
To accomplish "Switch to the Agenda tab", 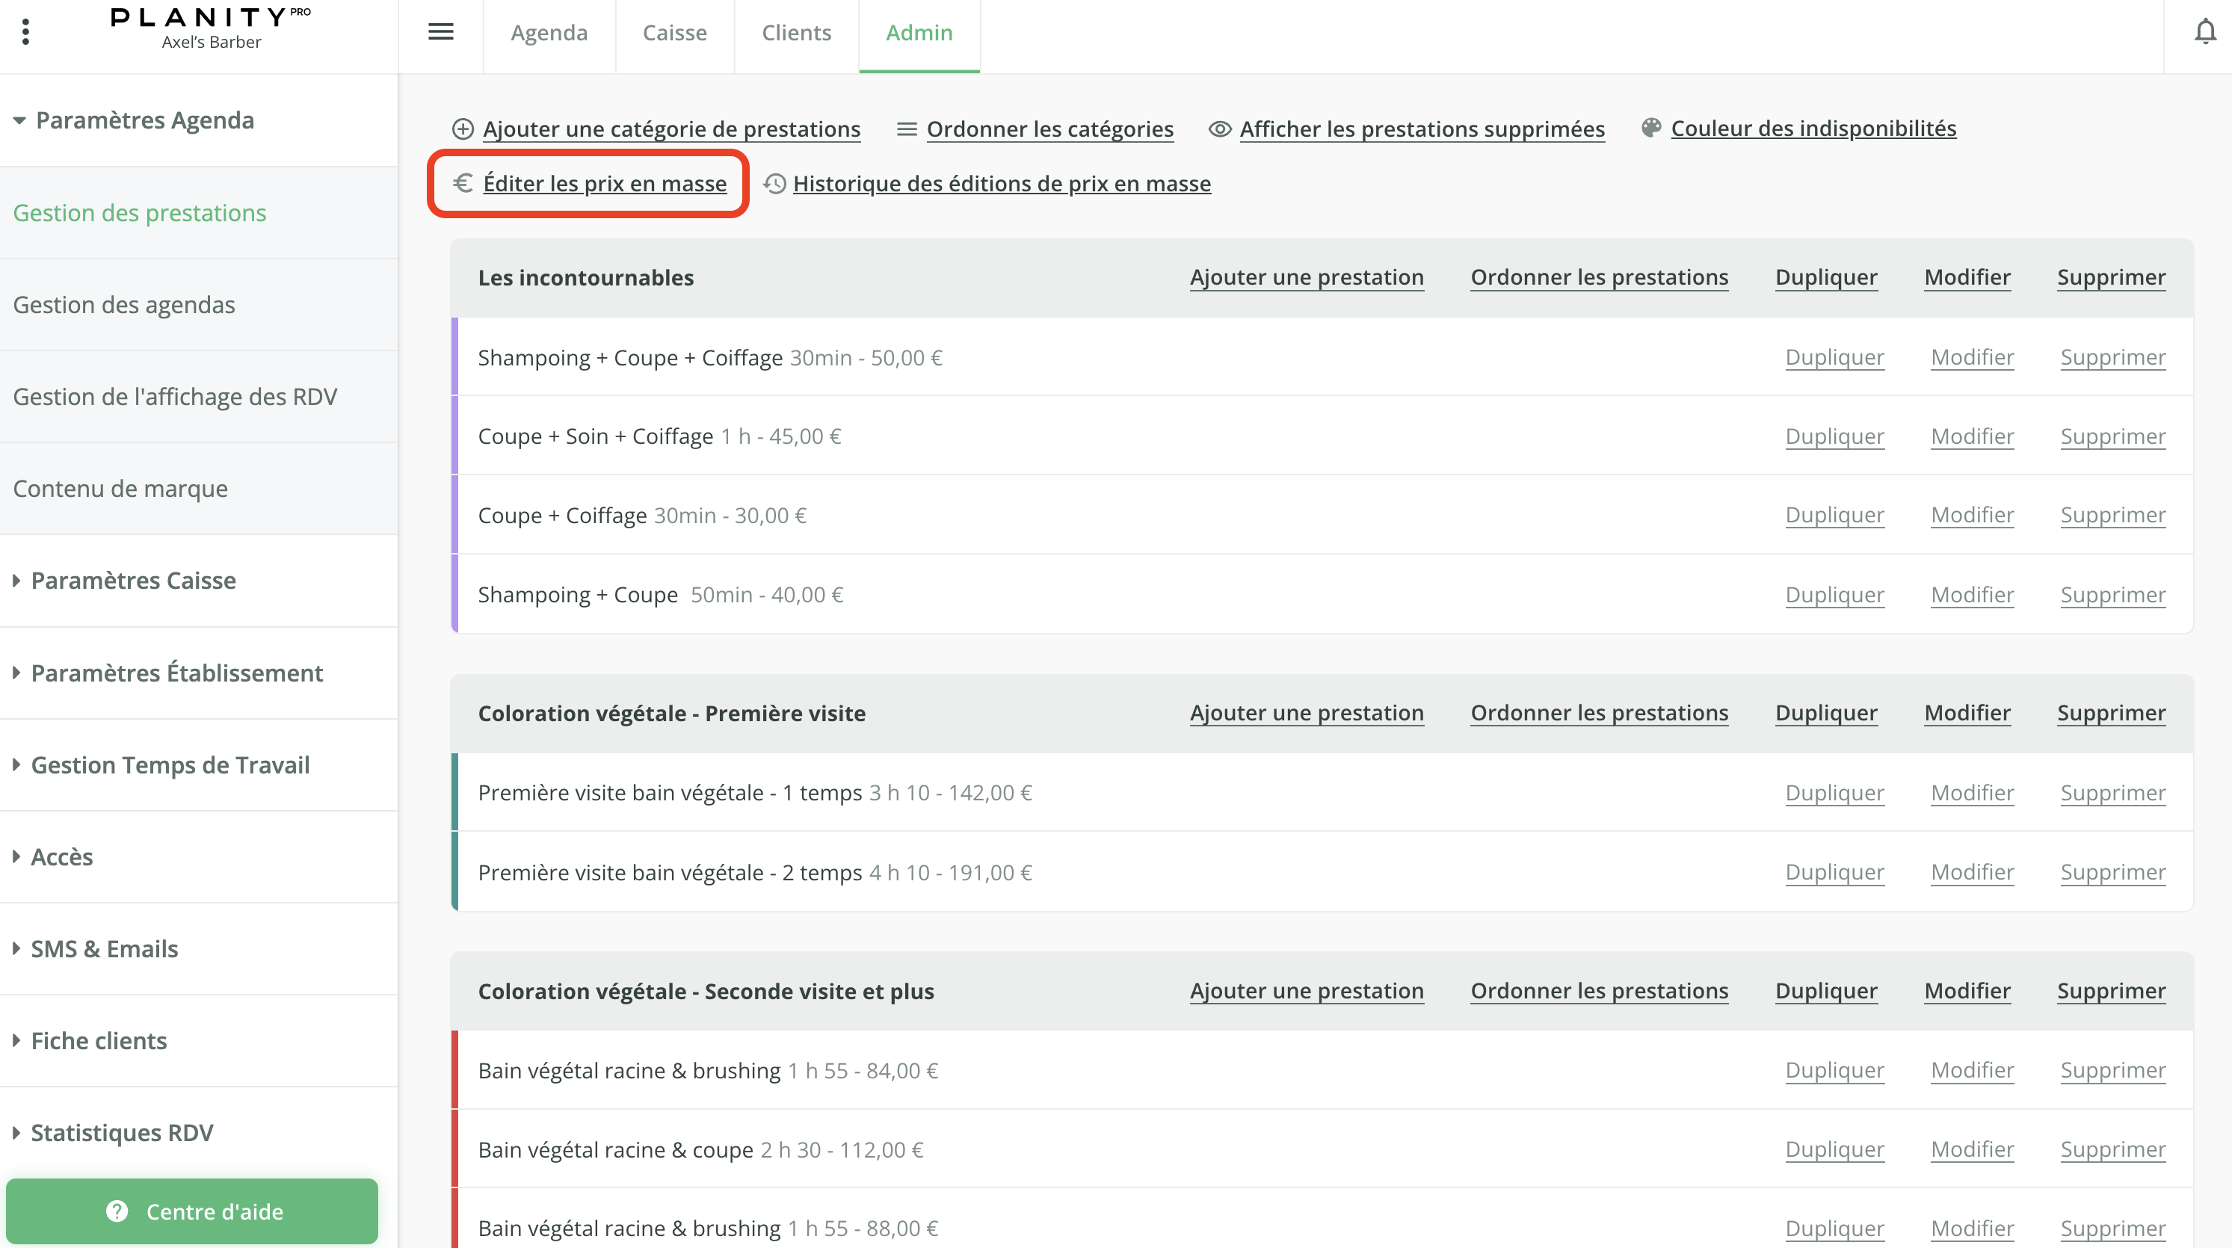I will [549, 33].
